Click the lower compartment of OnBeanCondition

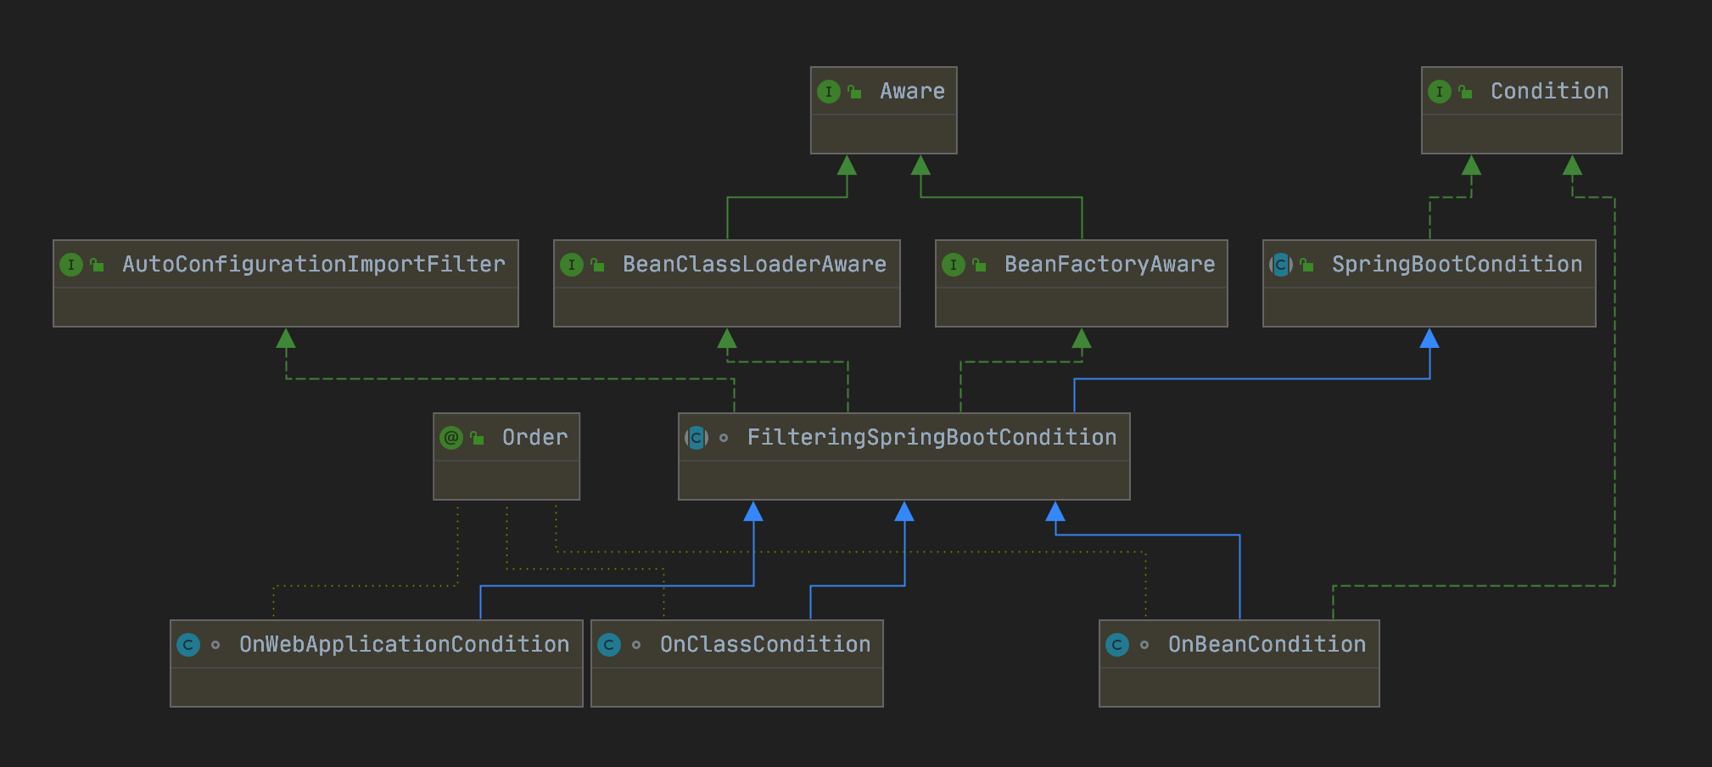pos(1239,687)
